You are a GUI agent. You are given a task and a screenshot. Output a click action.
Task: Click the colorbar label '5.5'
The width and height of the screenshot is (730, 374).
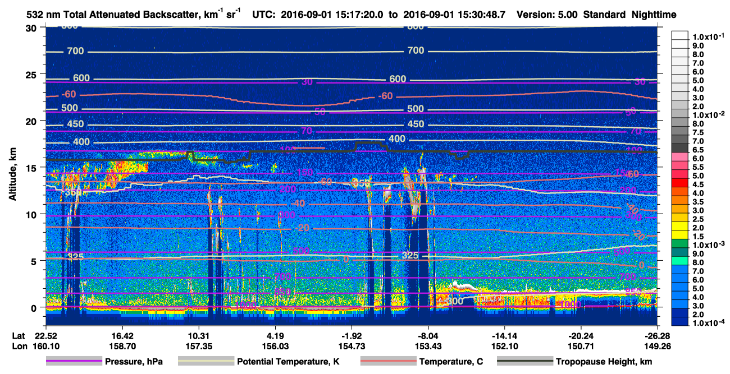click(x=697, y=167)
